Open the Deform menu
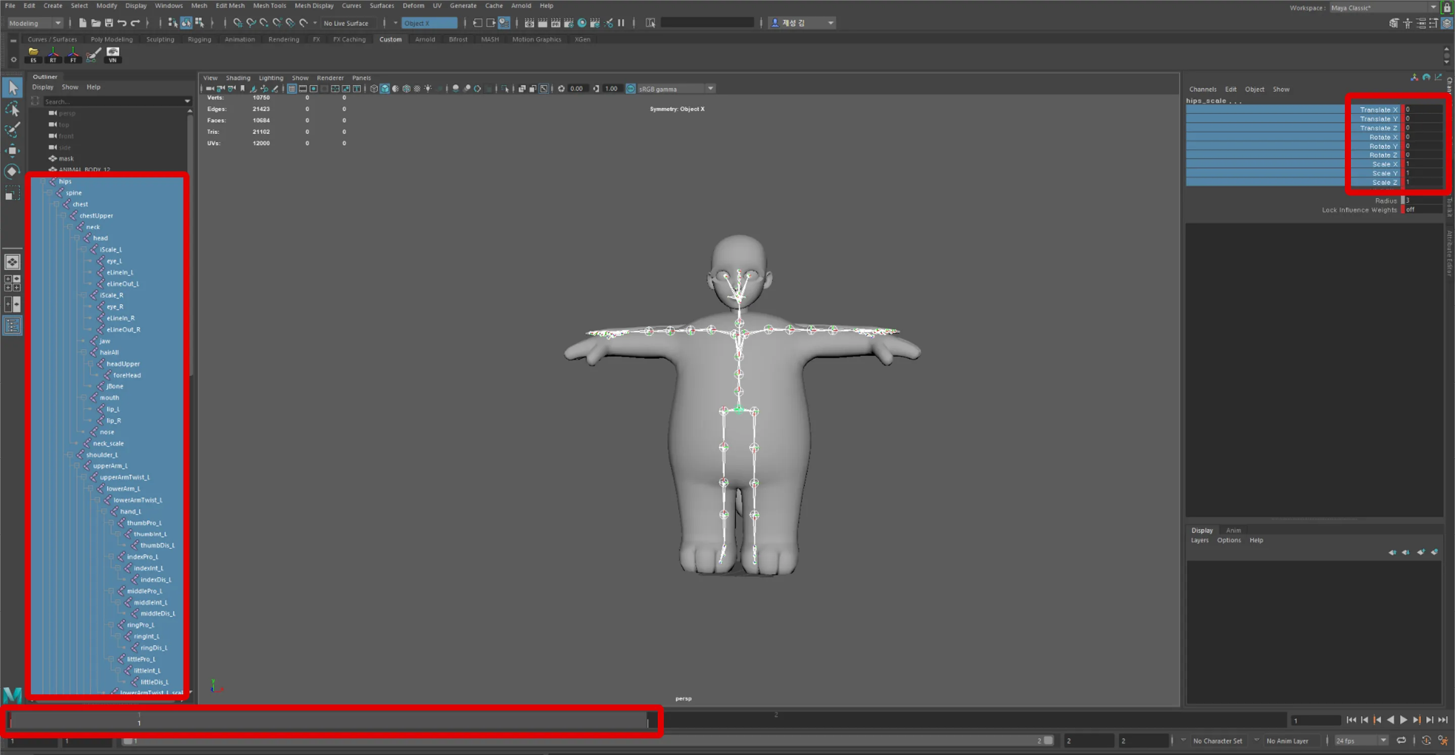Viewport: 1455px width, 755px height. 413,6
